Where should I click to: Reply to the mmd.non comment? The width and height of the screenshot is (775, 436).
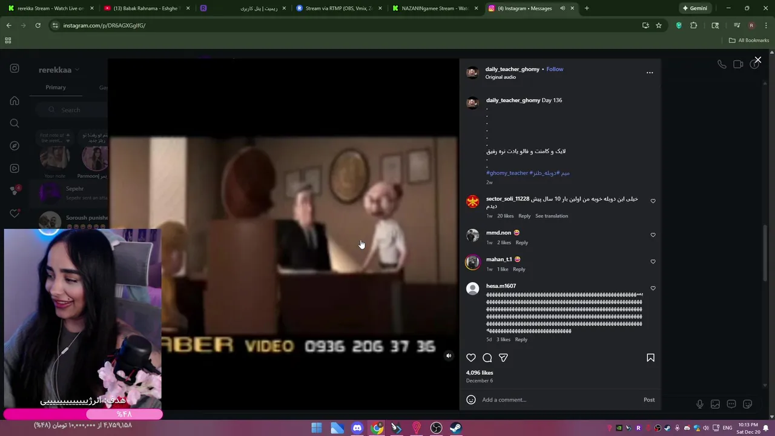click(521, 242)
